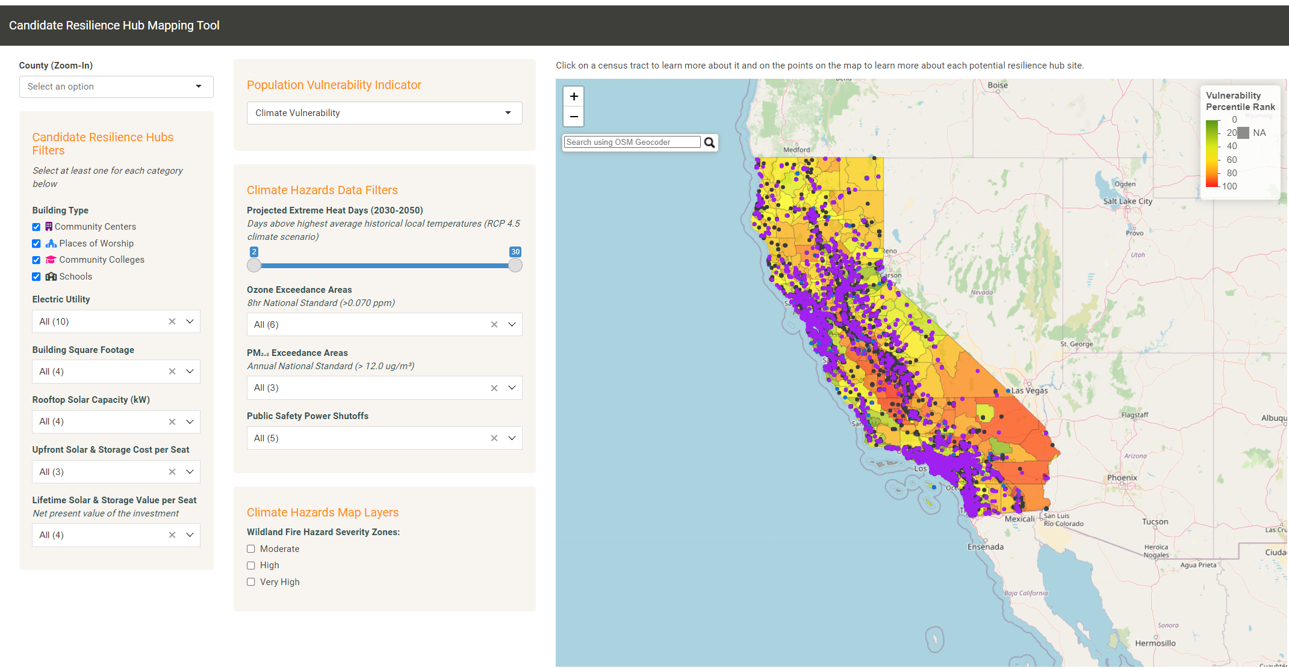Enable the High wildland fire severity zone

coord(250,565)
